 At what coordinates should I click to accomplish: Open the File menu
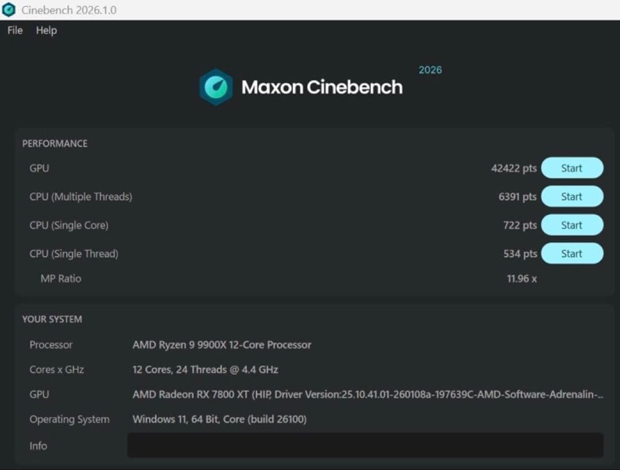(15, 30)
